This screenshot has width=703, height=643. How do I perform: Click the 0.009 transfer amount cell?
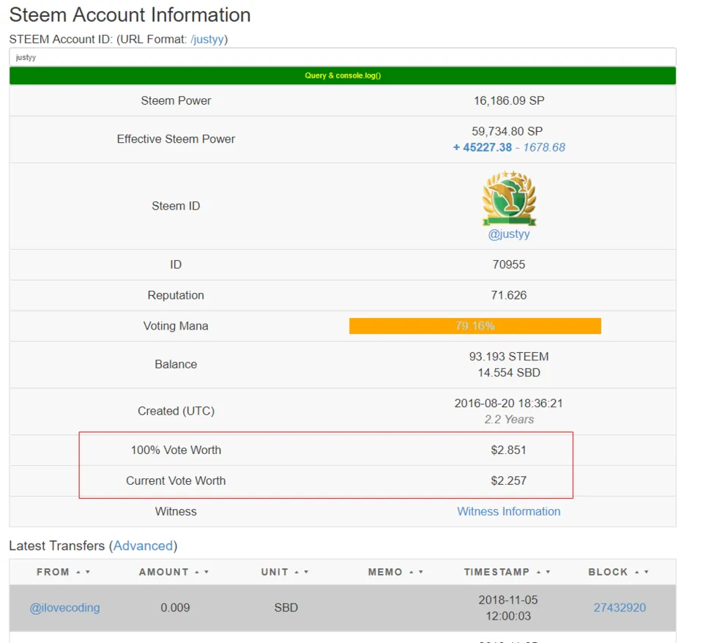[x=175, y=608]
